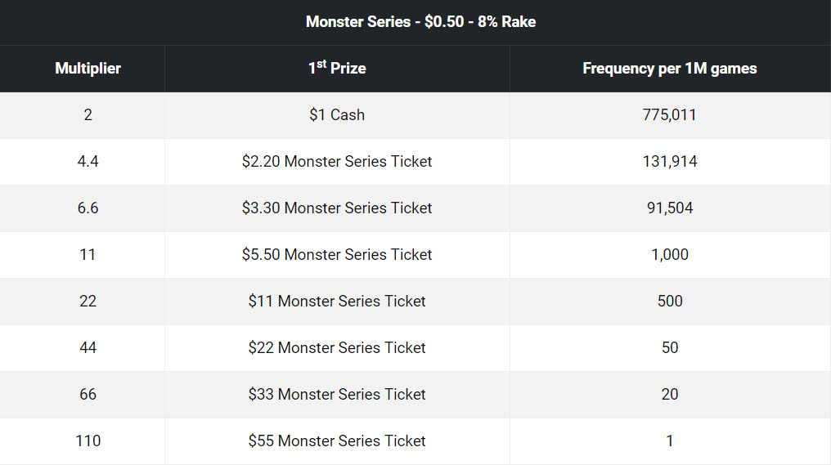Screen dimensions: 831x465
Task: Click the 131,914 frequency value
Action: coord(670,162)
